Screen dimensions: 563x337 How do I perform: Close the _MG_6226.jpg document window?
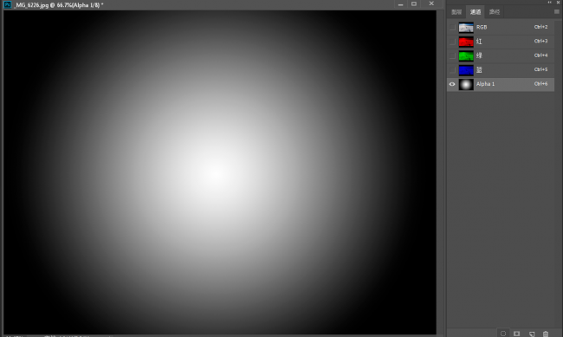431,3
